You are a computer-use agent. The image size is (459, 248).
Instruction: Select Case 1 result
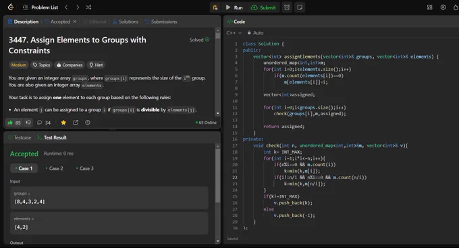[x=24, y=168]
